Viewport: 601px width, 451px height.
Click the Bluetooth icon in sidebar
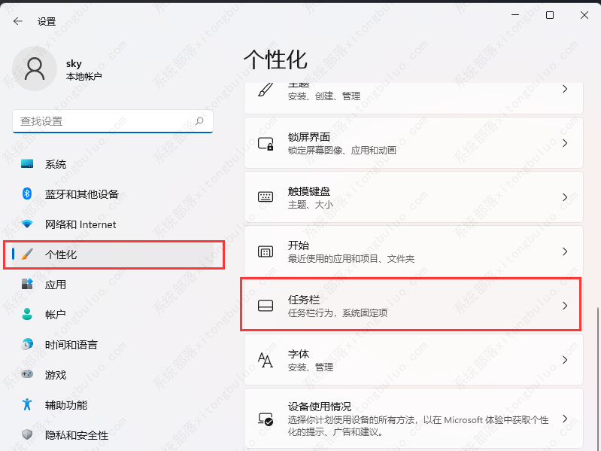point(27,194)
